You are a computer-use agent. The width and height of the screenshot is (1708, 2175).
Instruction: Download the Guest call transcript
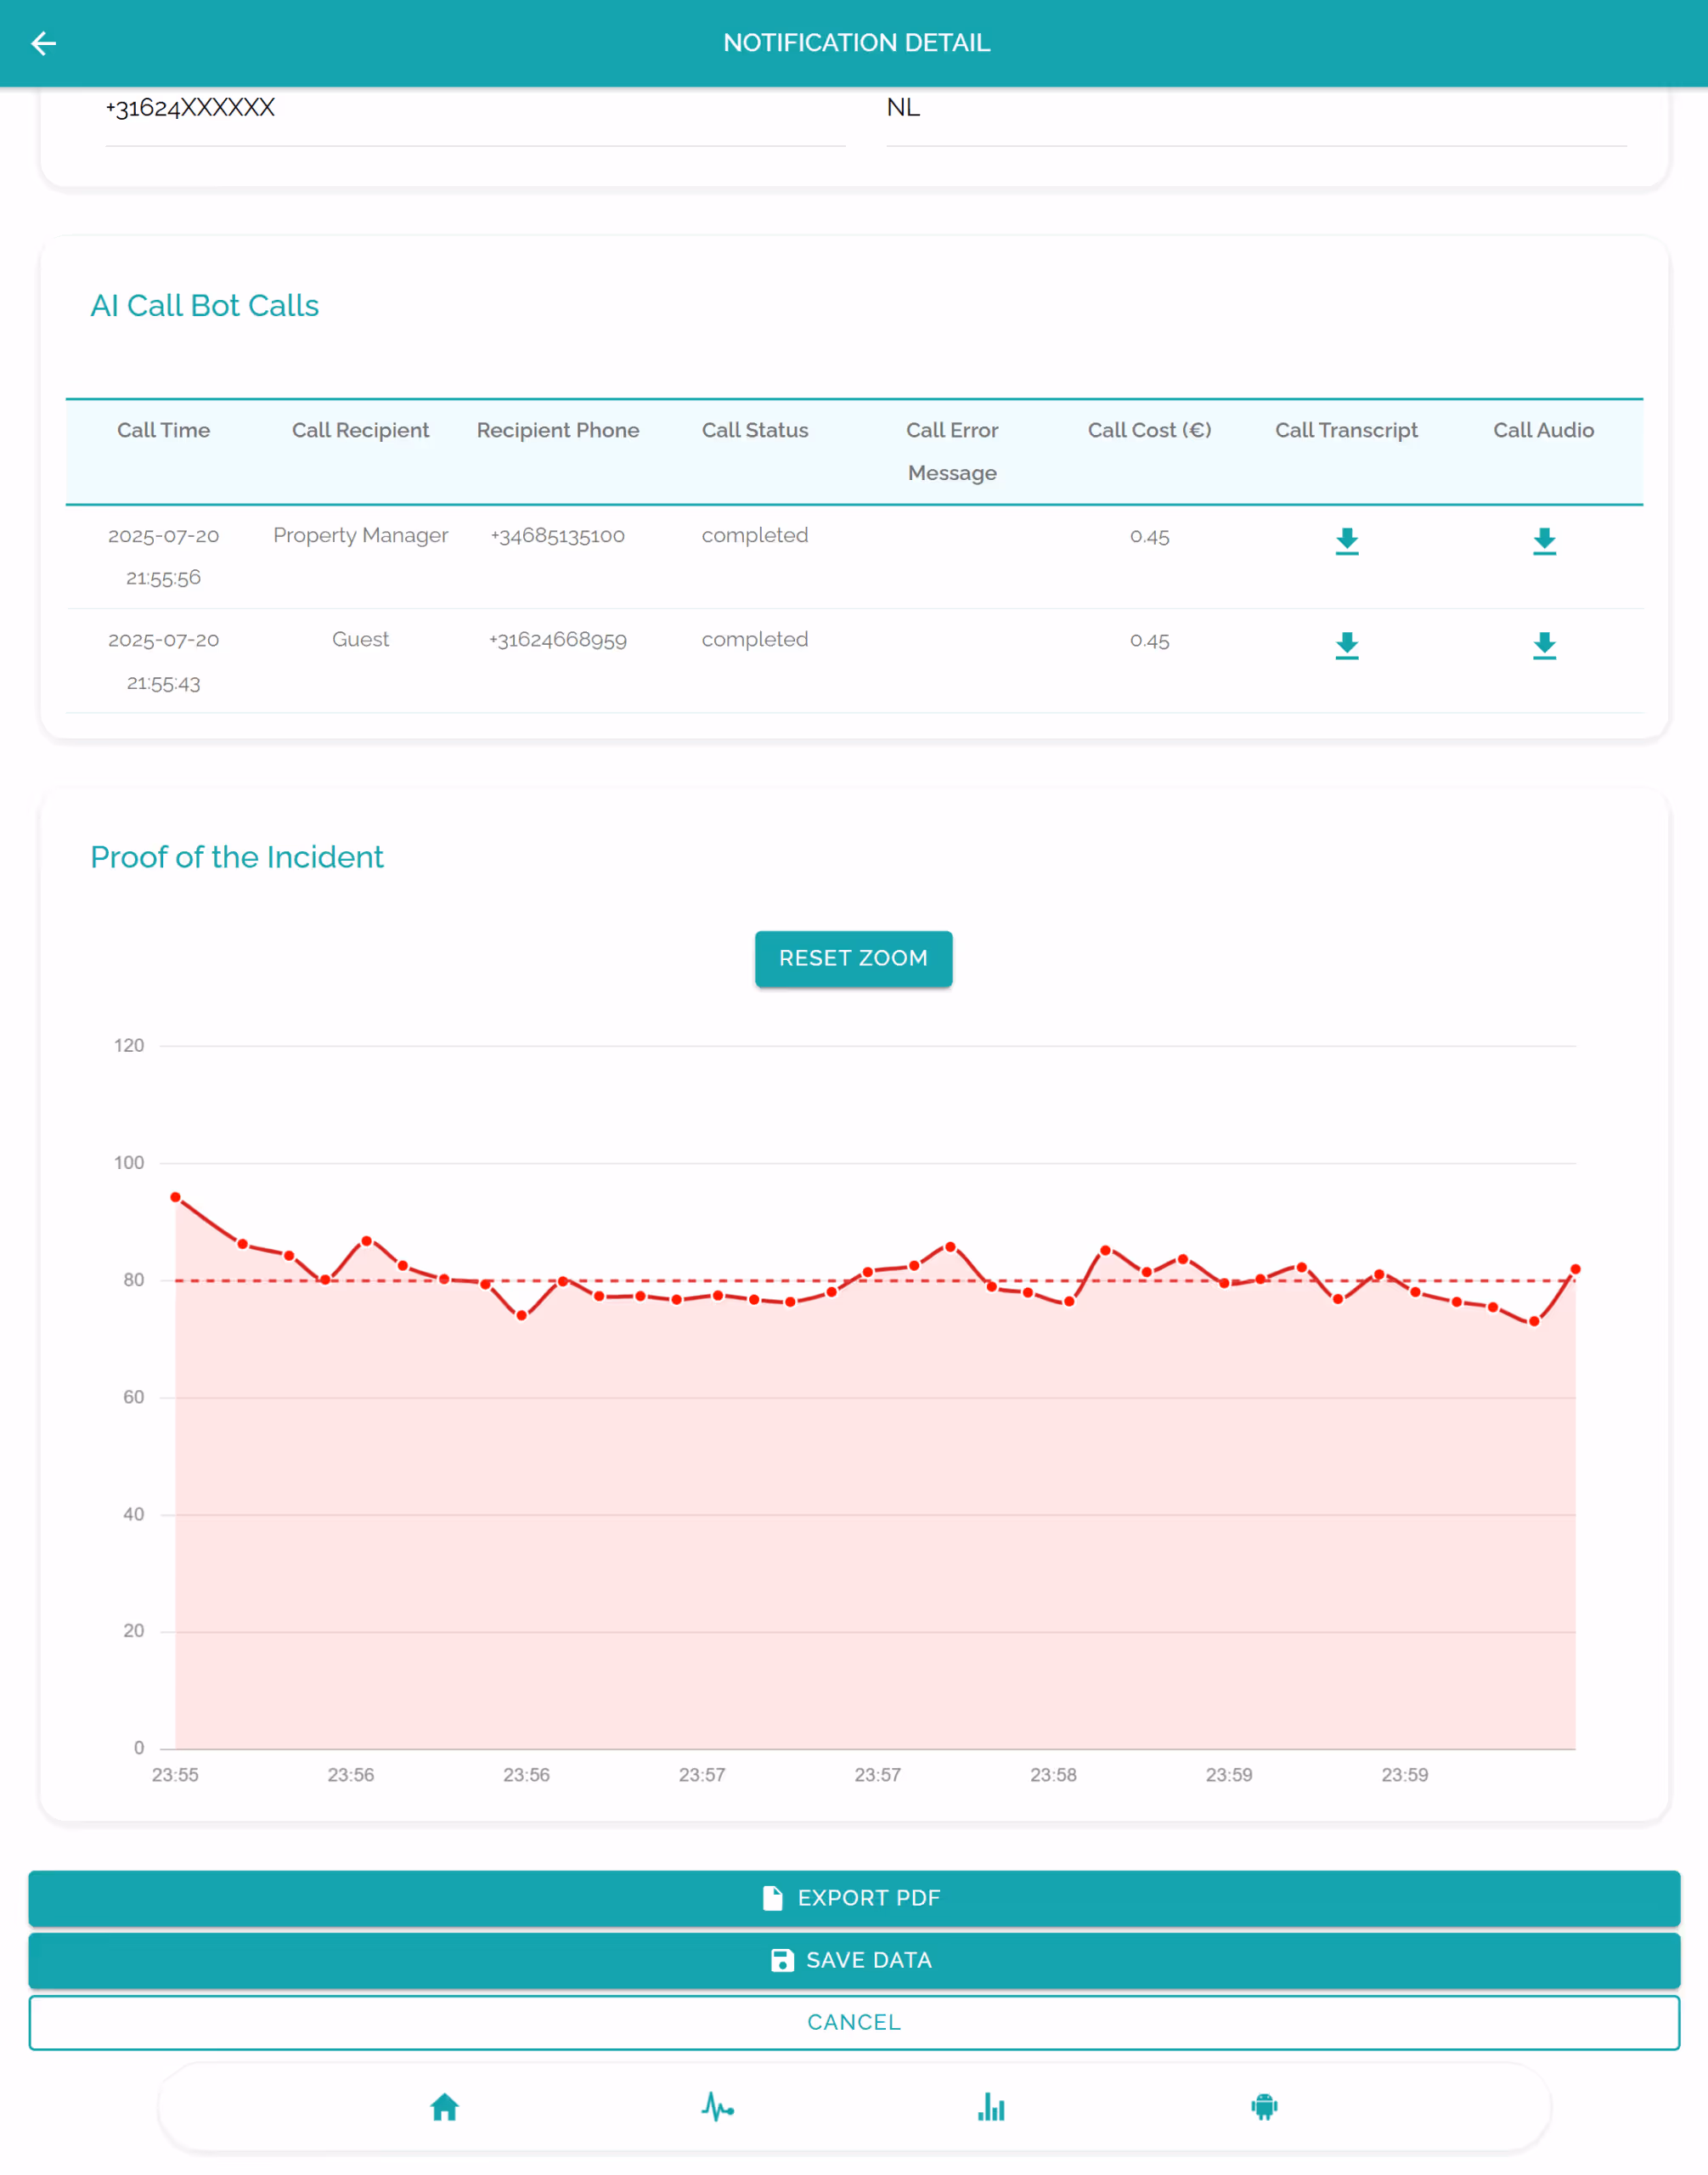tap(1347, 646)
